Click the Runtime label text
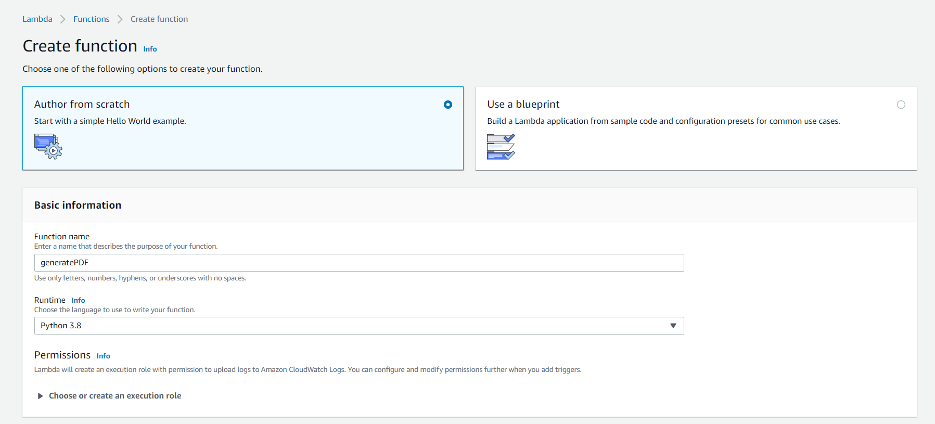The height and width of the screenshot is (424, 935). point(50,300)
